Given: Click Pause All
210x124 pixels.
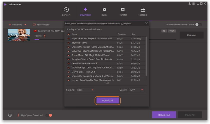Looking at the screenshot, I should point(190,115).
